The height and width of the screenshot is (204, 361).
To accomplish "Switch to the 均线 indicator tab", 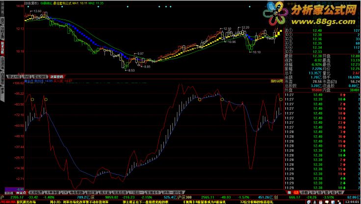I will coord(26,76).
